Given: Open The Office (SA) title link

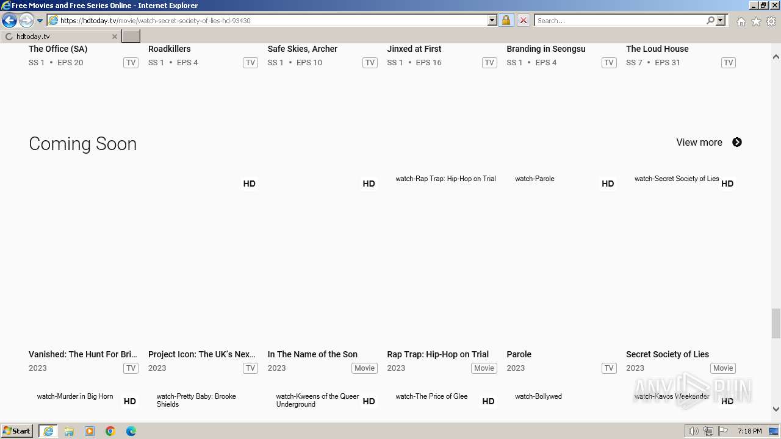Looking at the screenshot, I should pyautogui.click(x=58, y=49).
